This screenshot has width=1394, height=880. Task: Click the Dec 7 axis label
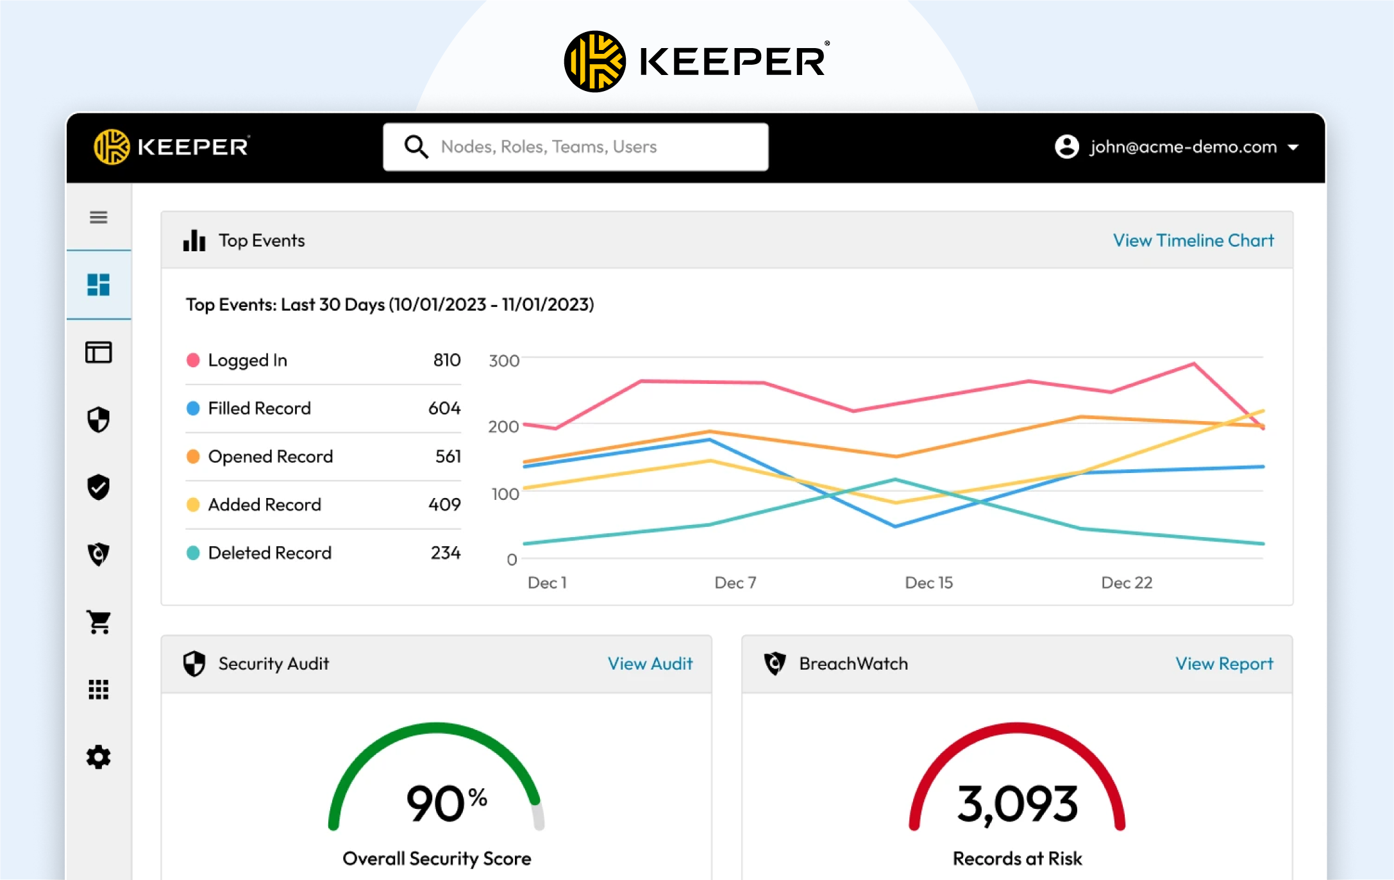(735, 583)
